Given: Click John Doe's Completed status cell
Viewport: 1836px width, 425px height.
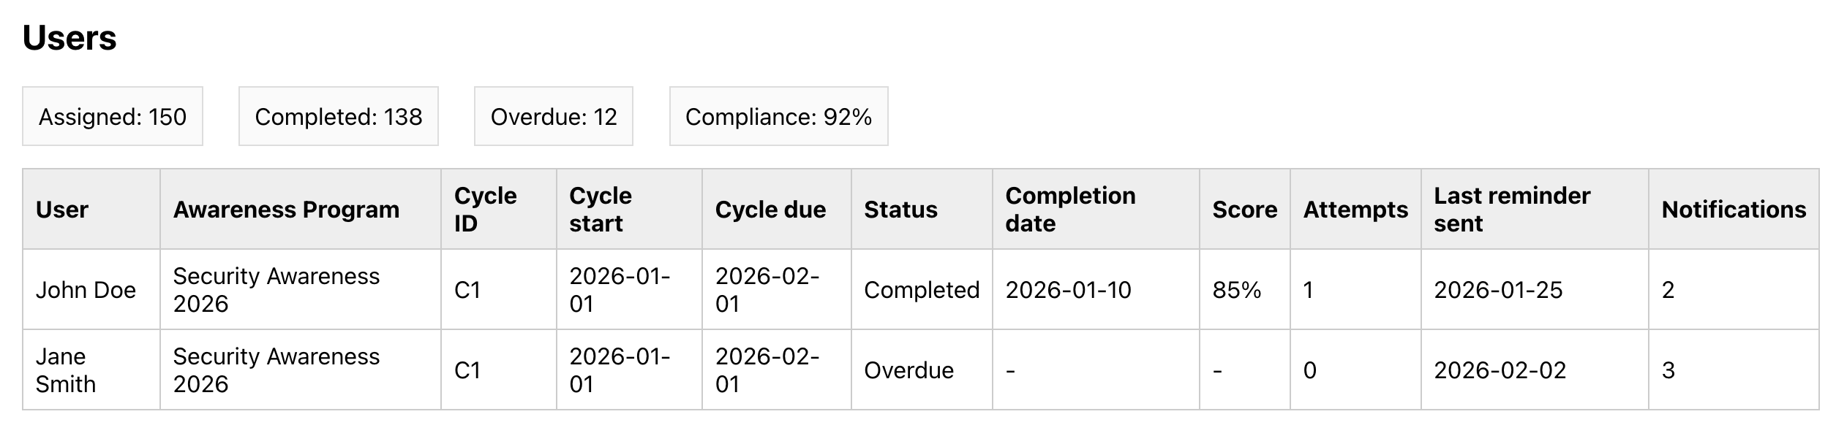Looking at the screenshot, I should click(x=921, y=290).
